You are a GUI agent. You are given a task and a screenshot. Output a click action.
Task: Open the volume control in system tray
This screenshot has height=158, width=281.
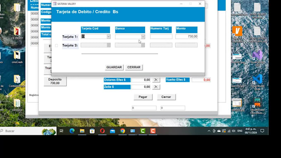[233, 131]
